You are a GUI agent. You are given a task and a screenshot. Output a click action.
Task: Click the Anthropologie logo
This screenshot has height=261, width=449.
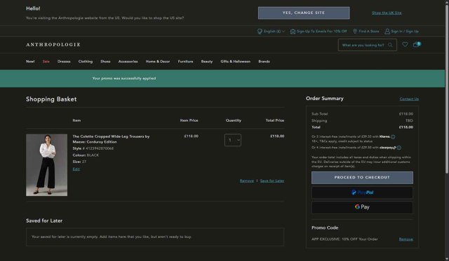coord(53,45)
